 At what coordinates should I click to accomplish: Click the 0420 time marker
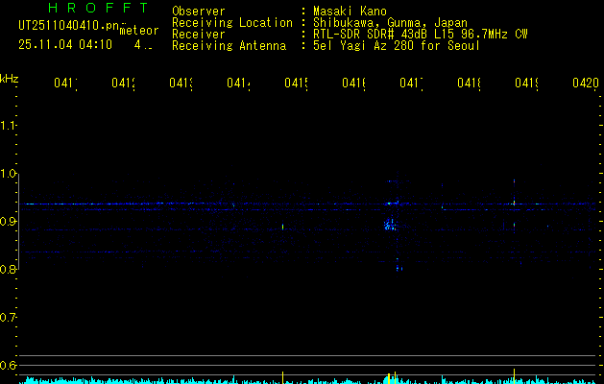[x=586, y=83]
